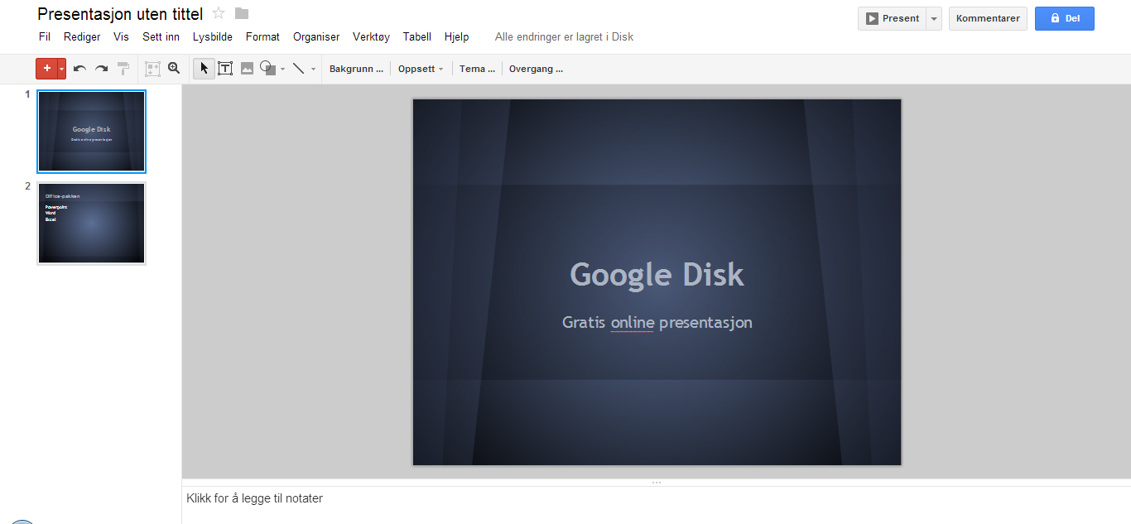Select the shape tool icon
This screenshot has height=524, width=1131.
coord(267,69)
